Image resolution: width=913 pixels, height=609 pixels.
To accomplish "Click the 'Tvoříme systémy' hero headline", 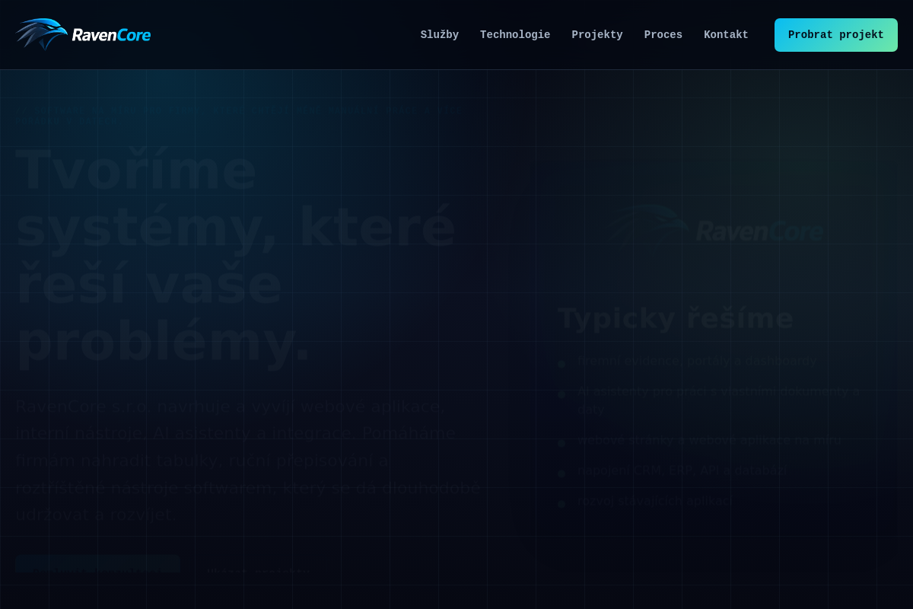I will point(236,255).
